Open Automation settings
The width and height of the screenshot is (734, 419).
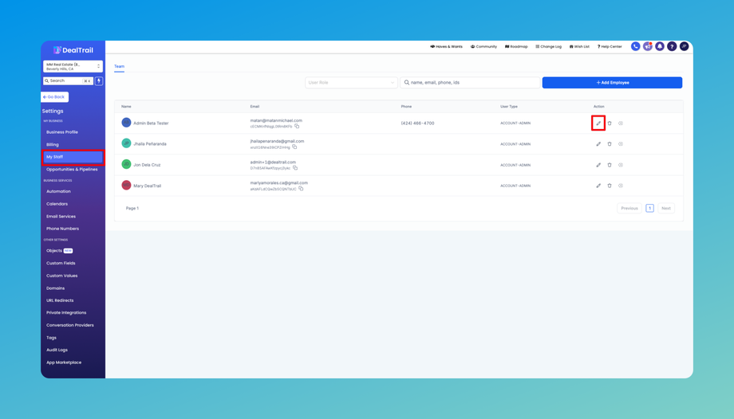tap(58, 191)
